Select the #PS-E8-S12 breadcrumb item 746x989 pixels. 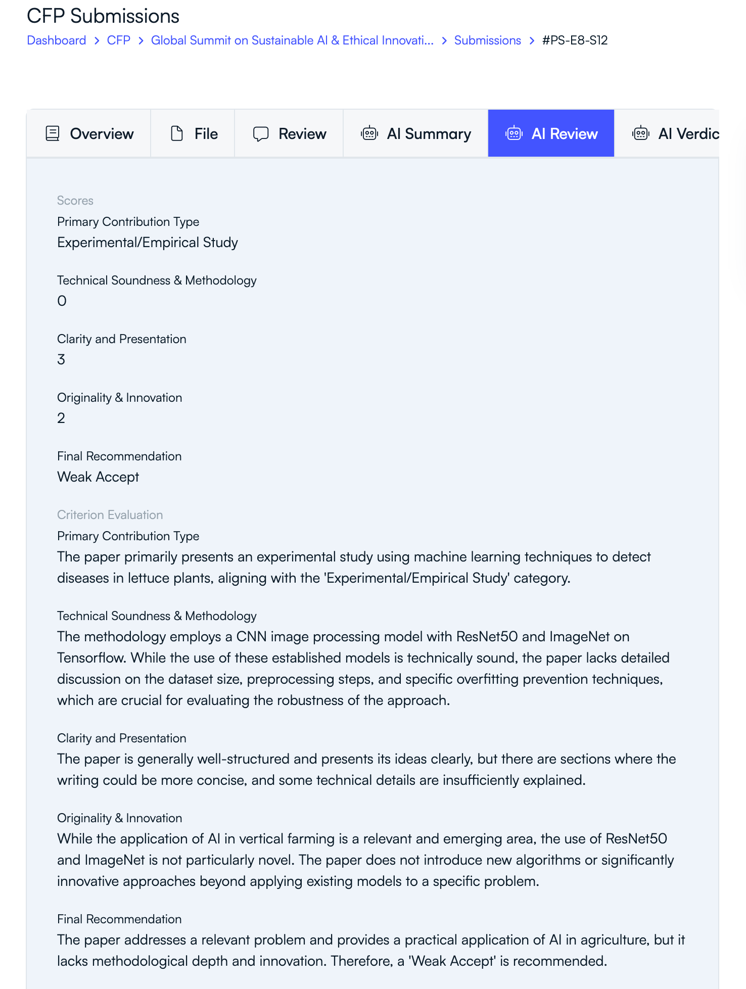point(575,40)
